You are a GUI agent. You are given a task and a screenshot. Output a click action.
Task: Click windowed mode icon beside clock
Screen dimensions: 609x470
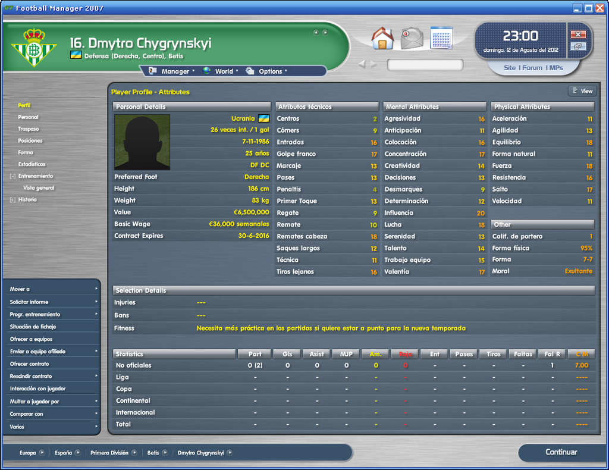click(x=578, y=46)
